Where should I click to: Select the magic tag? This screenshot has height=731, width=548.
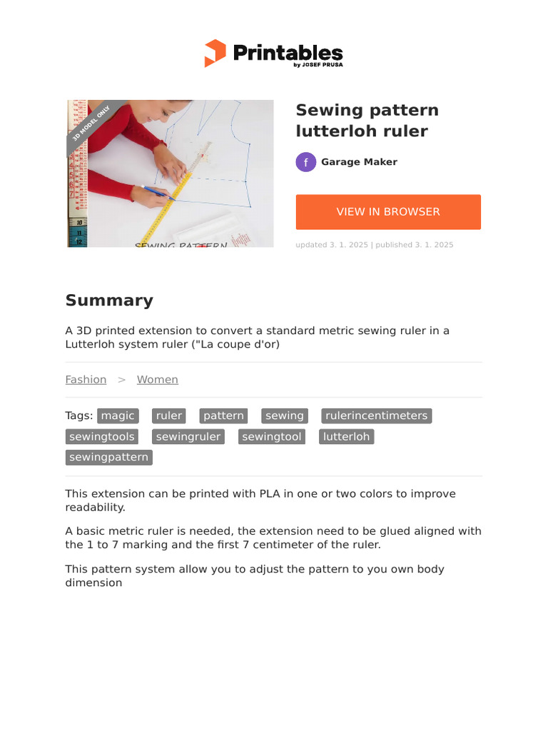pos(118,415)
